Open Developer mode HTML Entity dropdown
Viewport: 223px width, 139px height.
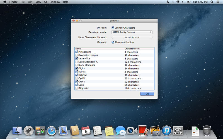click(x=132, y=32)
